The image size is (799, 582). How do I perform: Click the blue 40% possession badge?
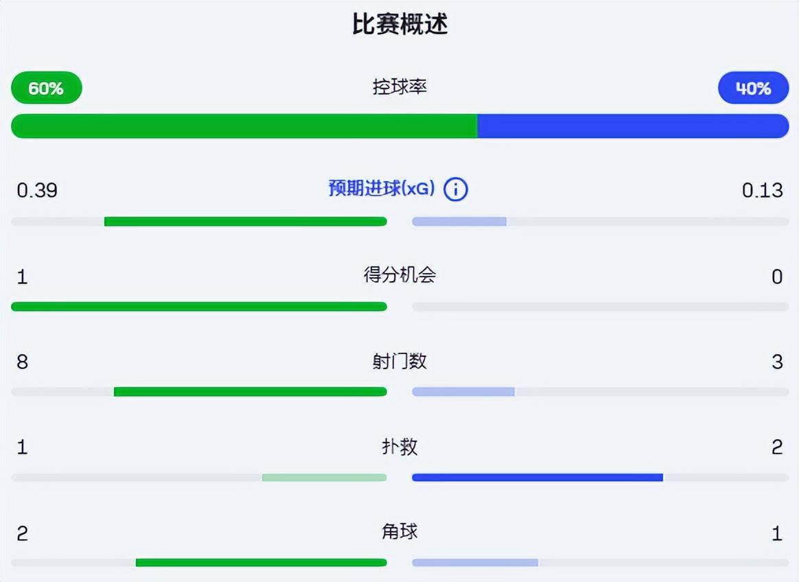click(753, 88)
